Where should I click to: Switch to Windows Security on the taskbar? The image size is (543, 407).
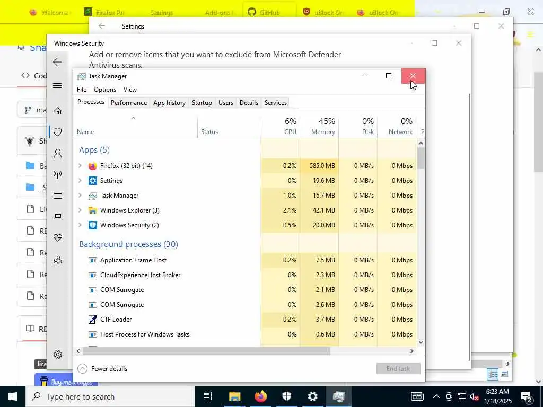(x=287, y=396)
